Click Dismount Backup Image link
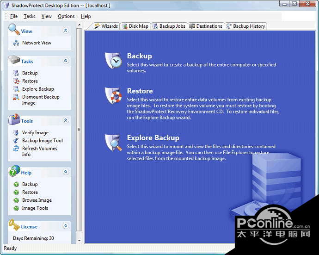Screen dimensions: 319x255 click(x=41, y=100)
